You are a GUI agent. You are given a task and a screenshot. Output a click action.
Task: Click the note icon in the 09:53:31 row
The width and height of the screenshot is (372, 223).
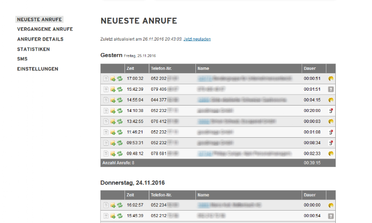[x=106, y=143]
